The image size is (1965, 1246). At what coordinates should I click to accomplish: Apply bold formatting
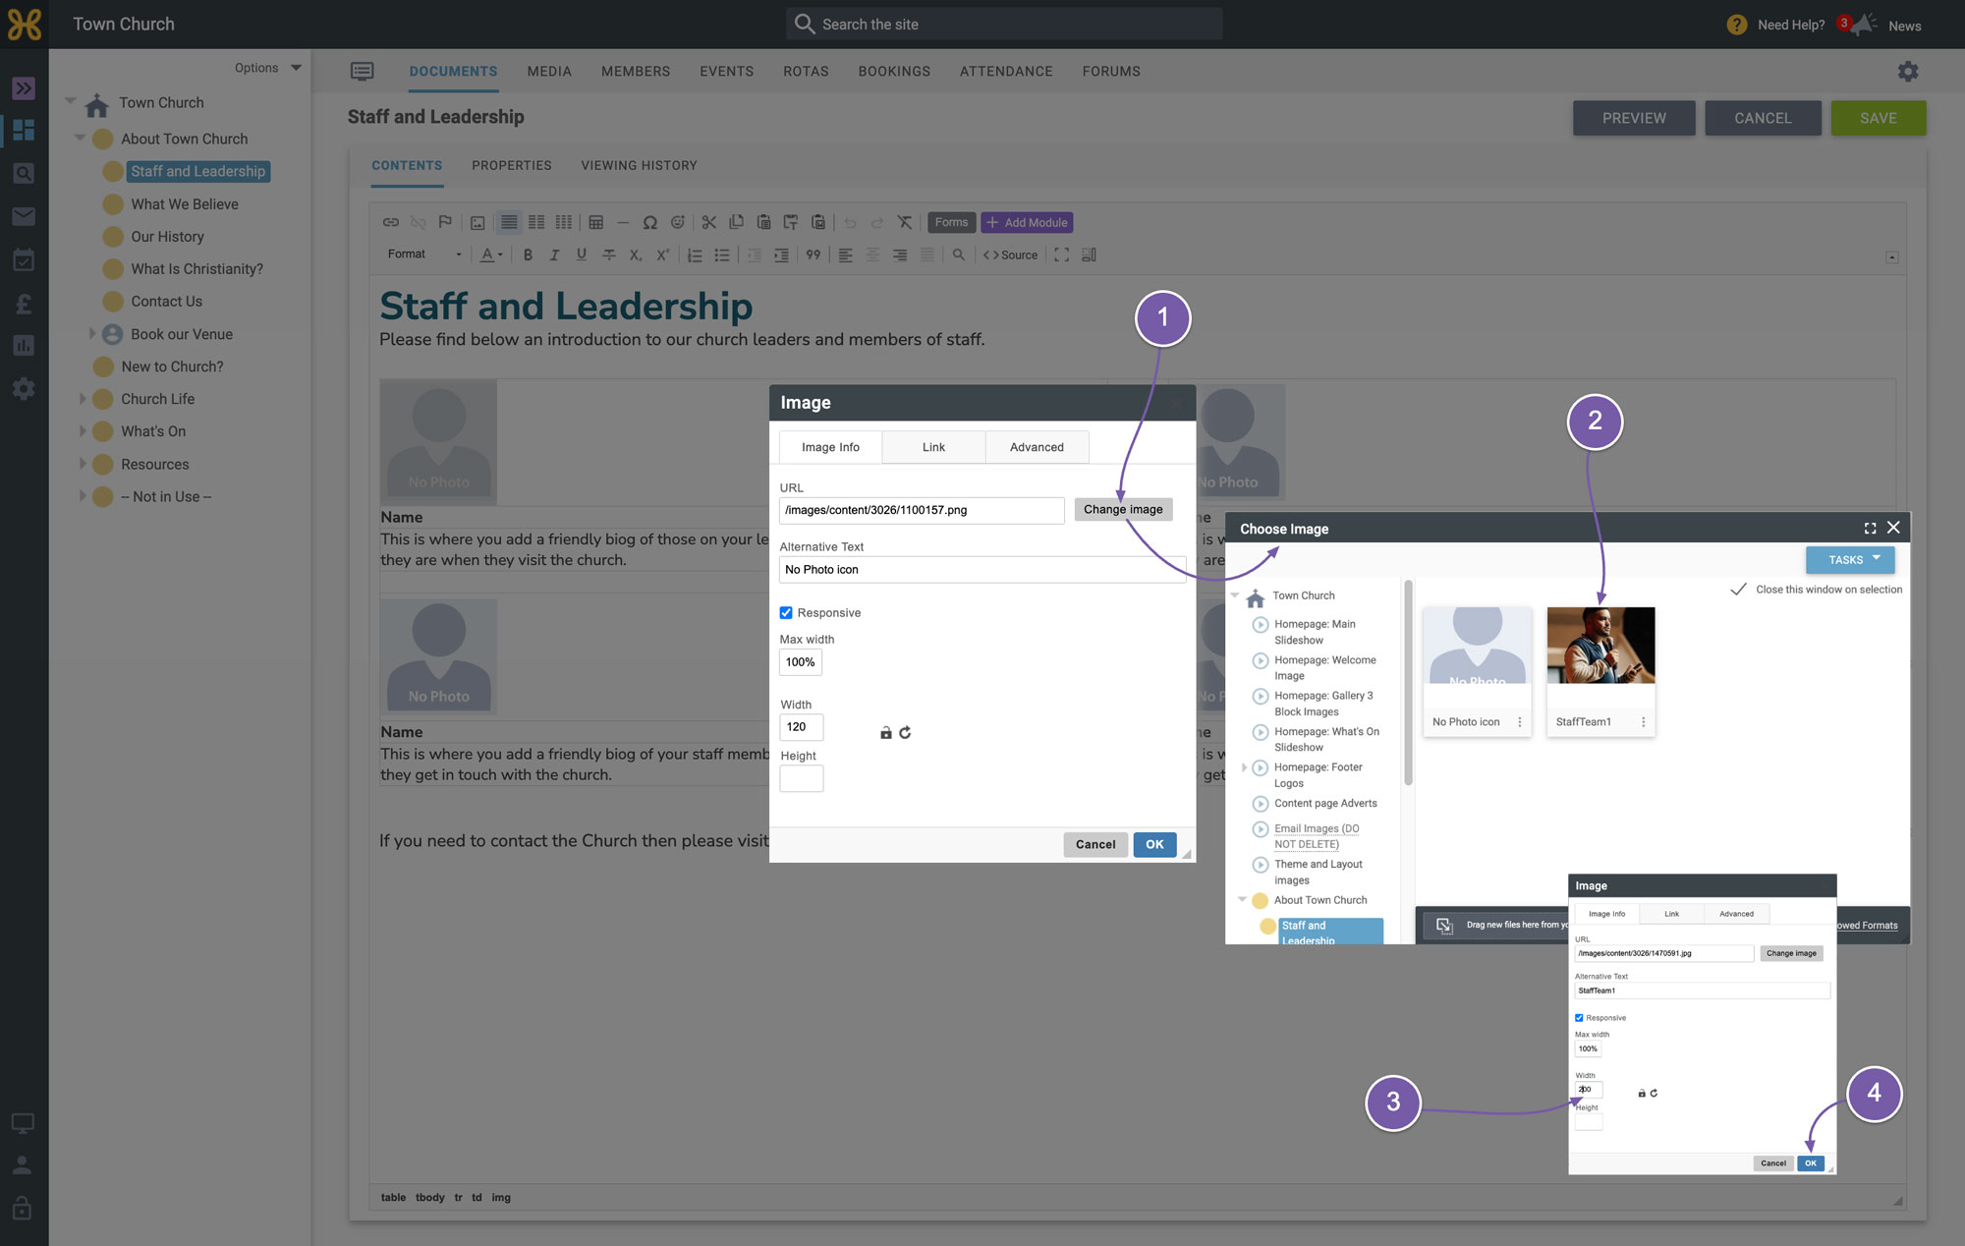click(528, 255)
